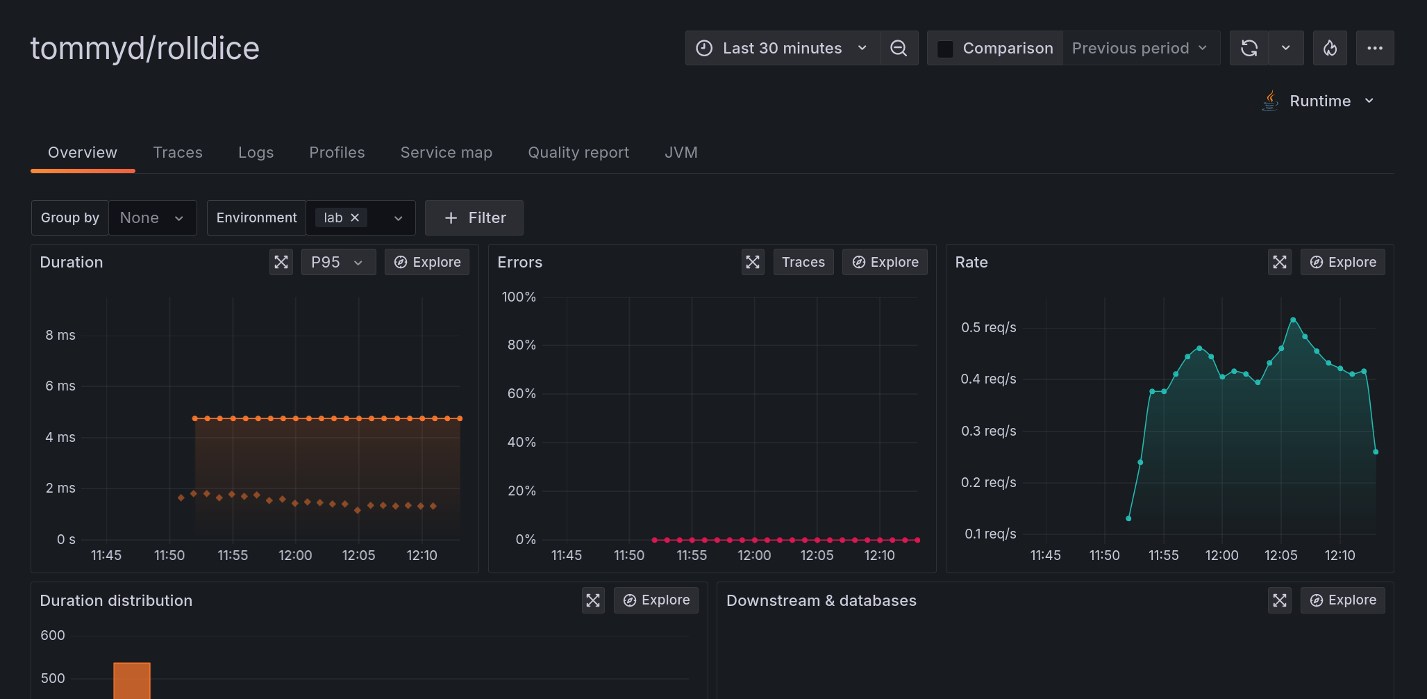Click the Downstream & databases panel title
1427x699 pixels.
pos(821,600)
